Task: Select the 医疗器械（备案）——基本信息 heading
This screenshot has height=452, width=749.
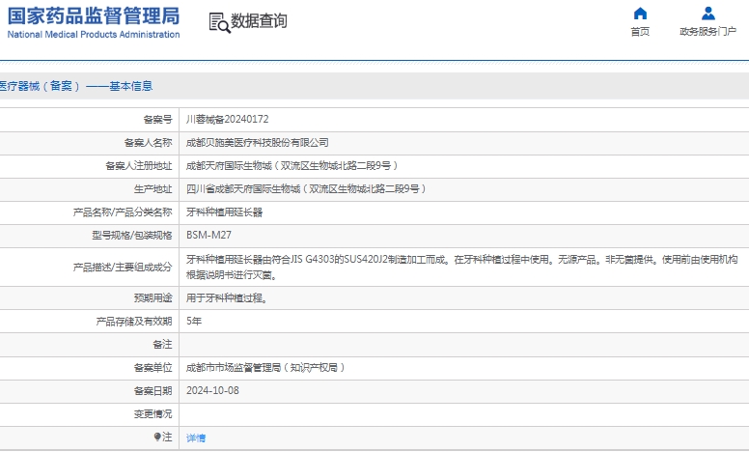Action: 75,86
